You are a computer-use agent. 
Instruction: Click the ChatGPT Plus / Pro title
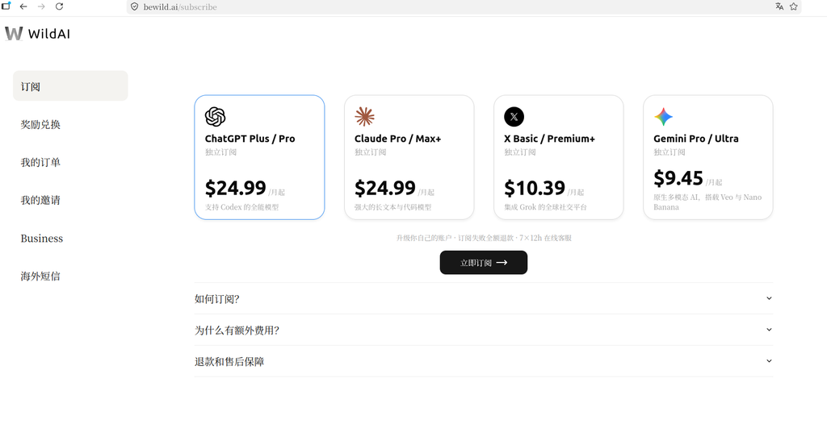[250, 139]
